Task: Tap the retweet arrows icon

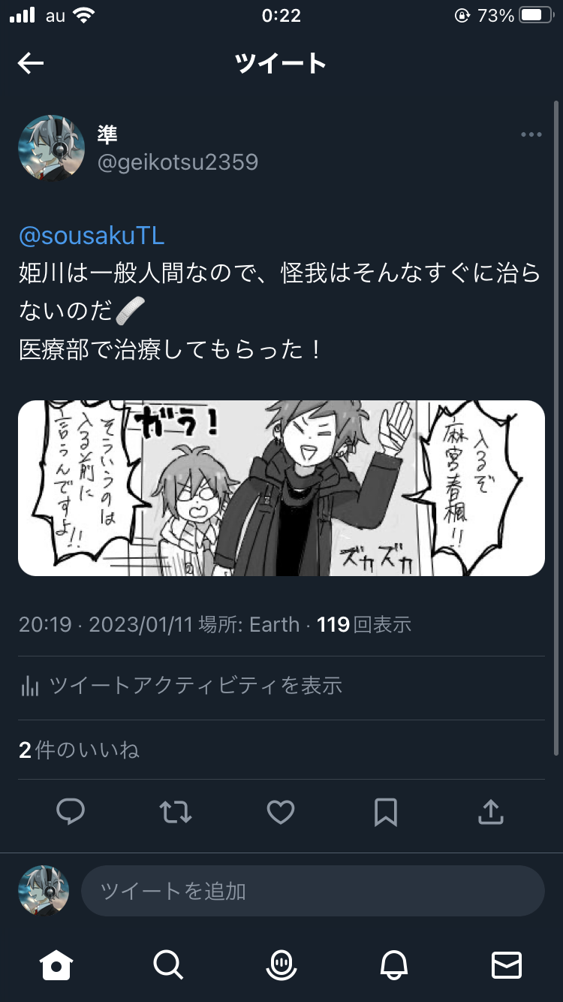Action: tap(176, 812)
